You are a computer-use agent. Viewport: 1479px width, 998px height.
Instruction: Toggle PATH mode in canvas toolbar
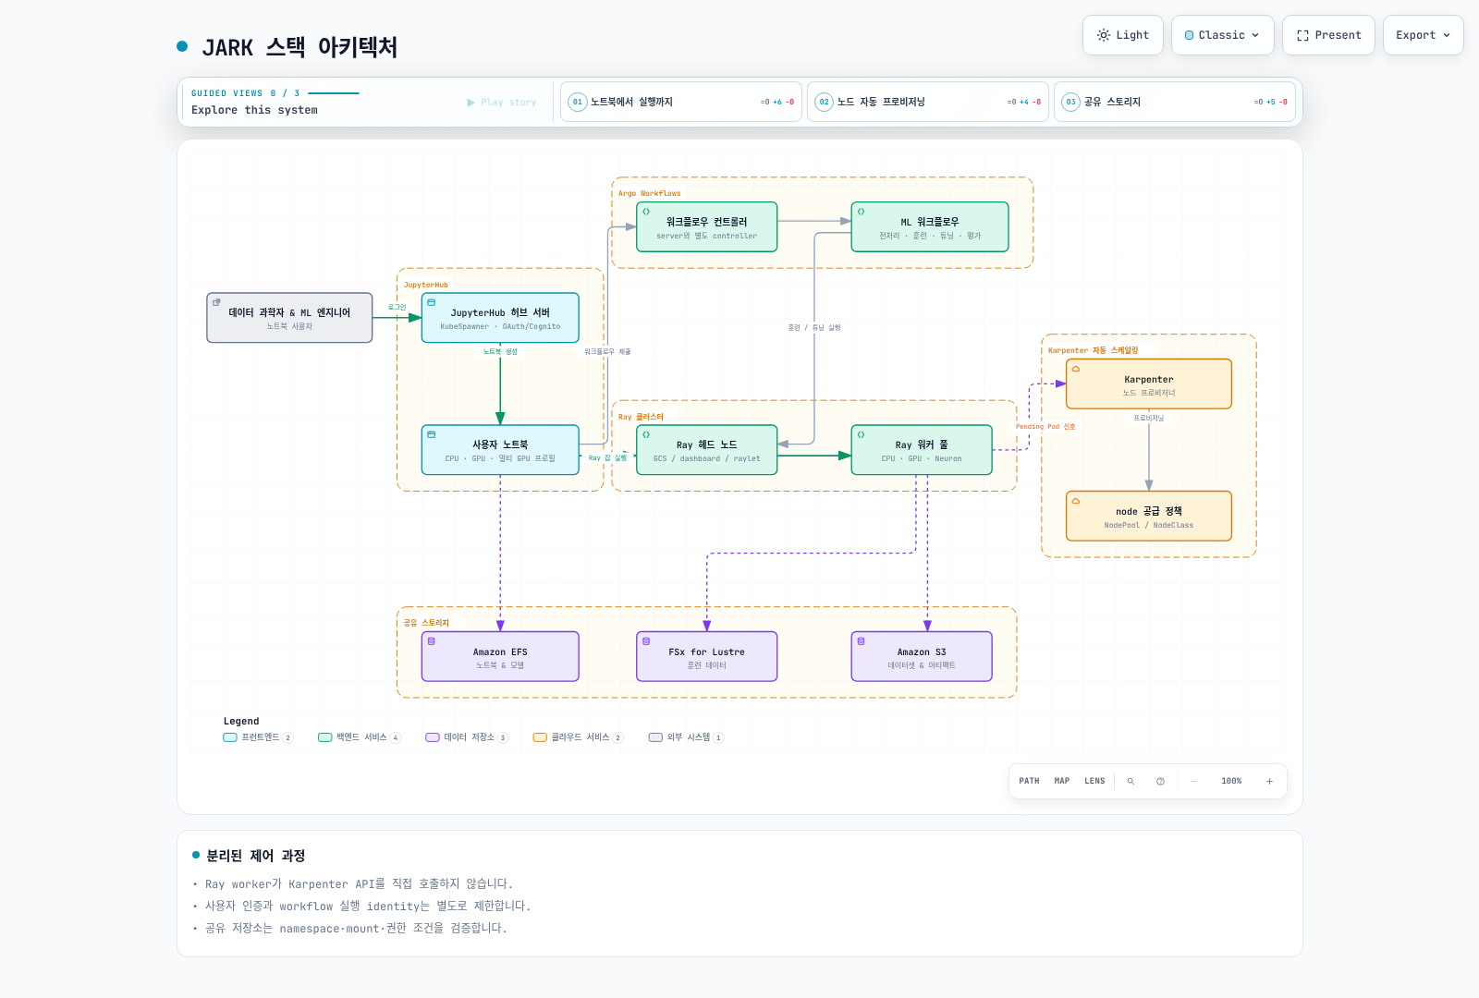tap(1029, 781)
